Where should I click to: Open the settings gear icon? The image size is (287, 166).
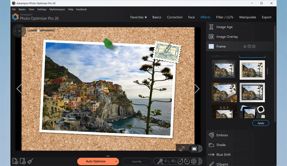click(194, 161)
